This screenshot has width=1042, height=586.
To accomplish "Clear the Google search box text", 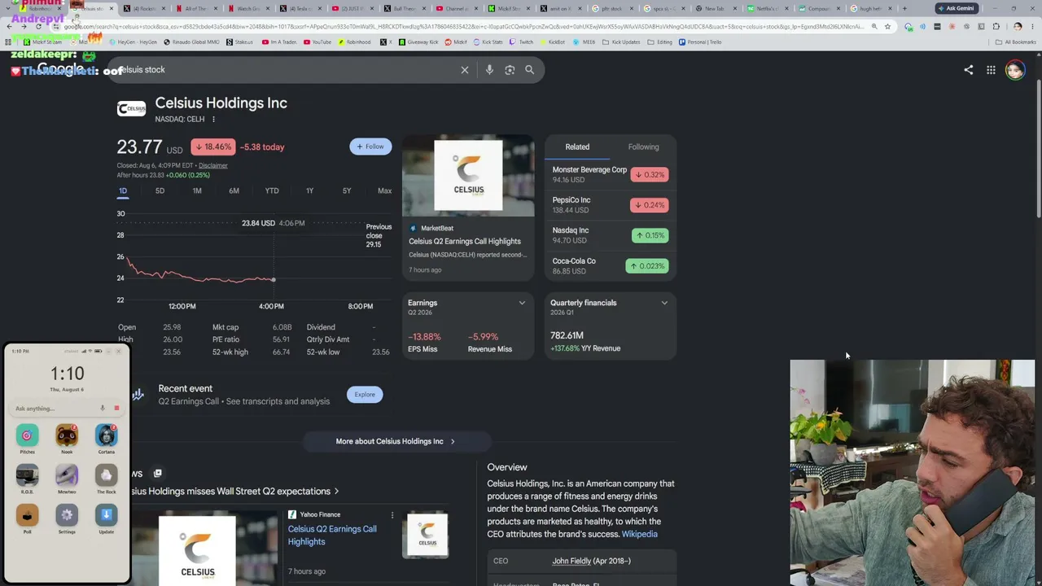I will [465, 70].
